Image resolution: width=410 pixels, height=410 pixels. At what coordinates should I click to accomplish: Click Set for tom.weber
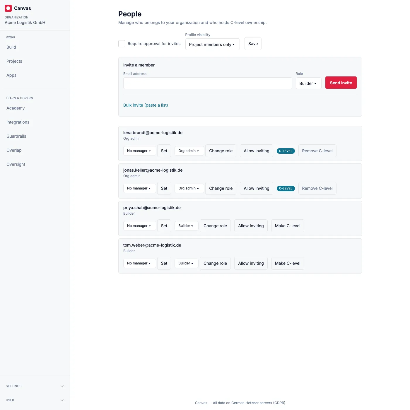pyautogui.click(x=164, y=263)
